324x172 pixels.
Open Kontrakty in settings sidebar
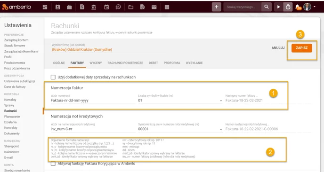point(11,128)
